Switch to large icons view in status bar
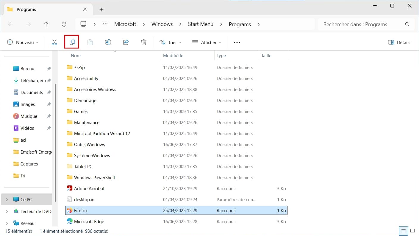 (412, 231)
